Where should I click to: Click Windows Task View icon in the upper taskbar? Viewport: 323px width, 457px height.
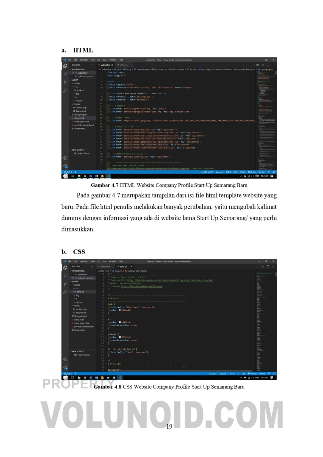73,176
